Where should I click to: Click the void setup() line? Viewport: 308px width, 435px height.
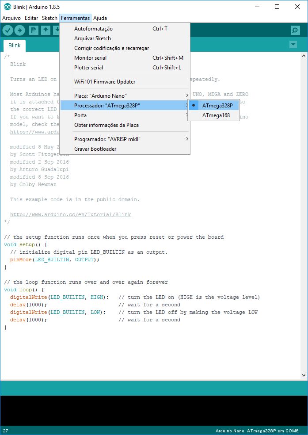[26, 245]
